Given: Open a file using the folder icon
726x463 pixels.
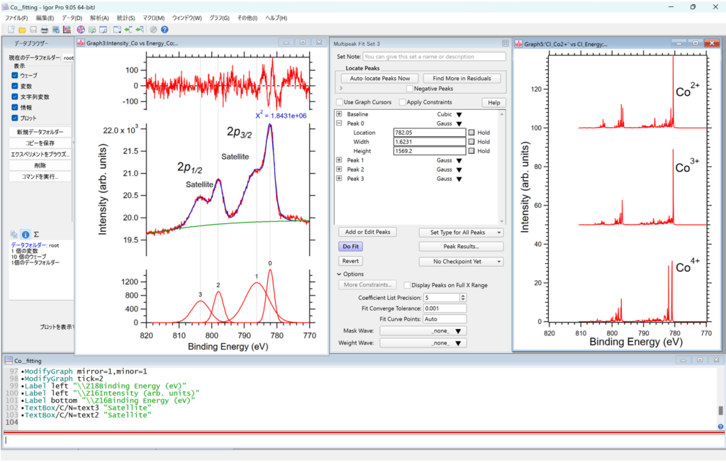Looking at the screenshot, I should click(22, 30).
